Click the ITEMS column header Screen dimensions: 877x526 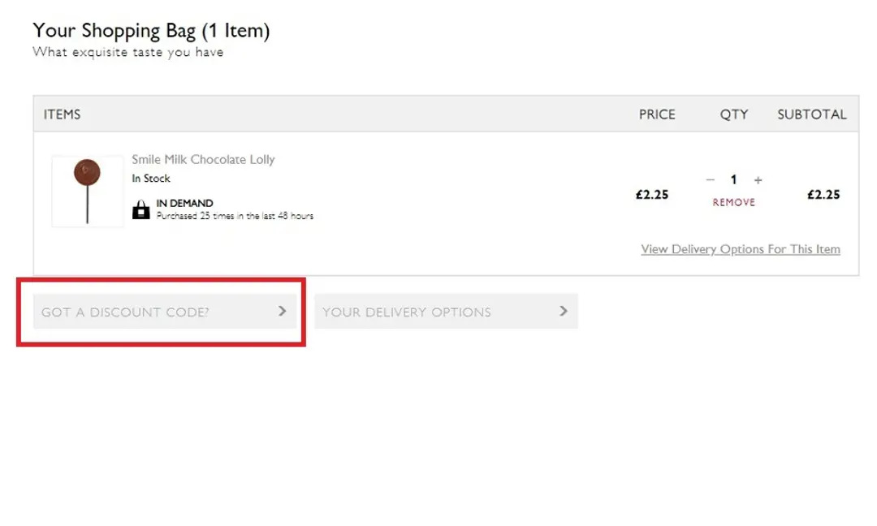coord(62,114)
